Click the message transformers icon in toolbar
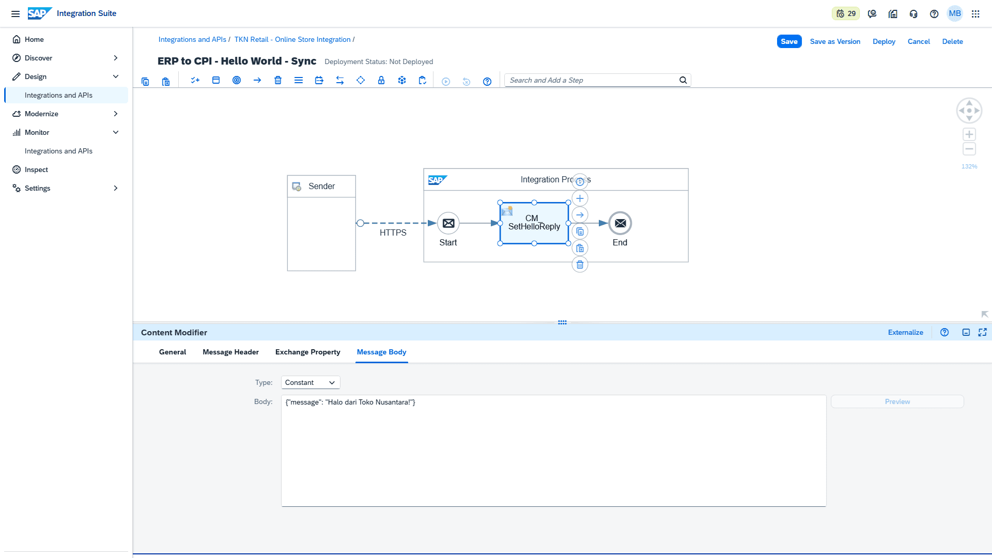The width and height of the screenshot is (992, 558). pyautogui.click(x=319, y=80)
